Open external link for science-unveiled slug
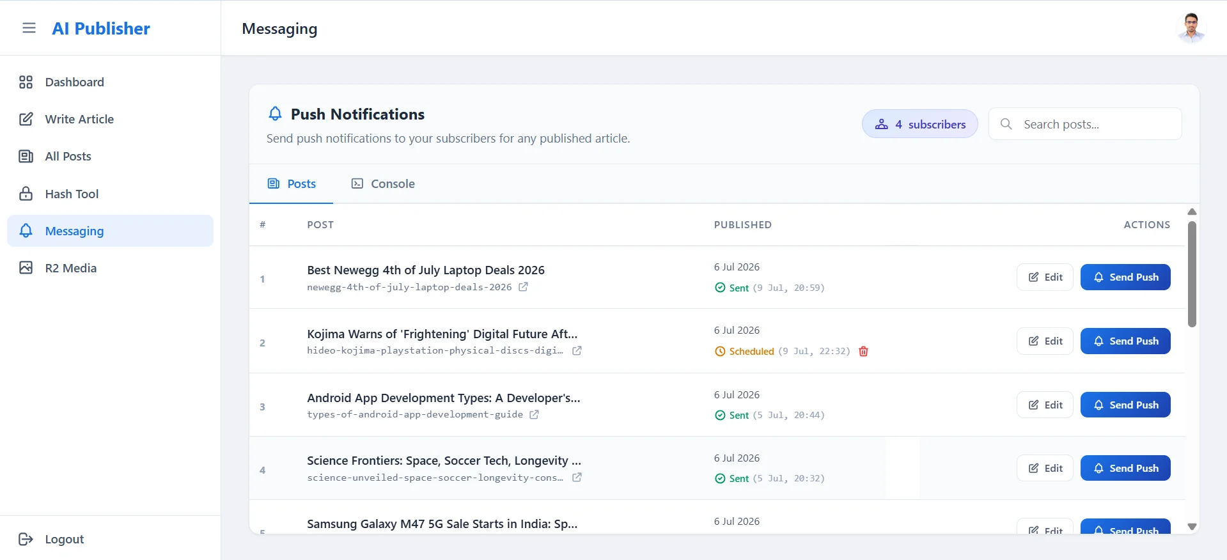Viewport: 1227px width, 560px height. click(577, 478)
